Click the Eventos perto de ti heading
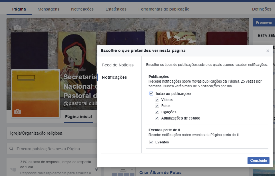 click(164, 130)
